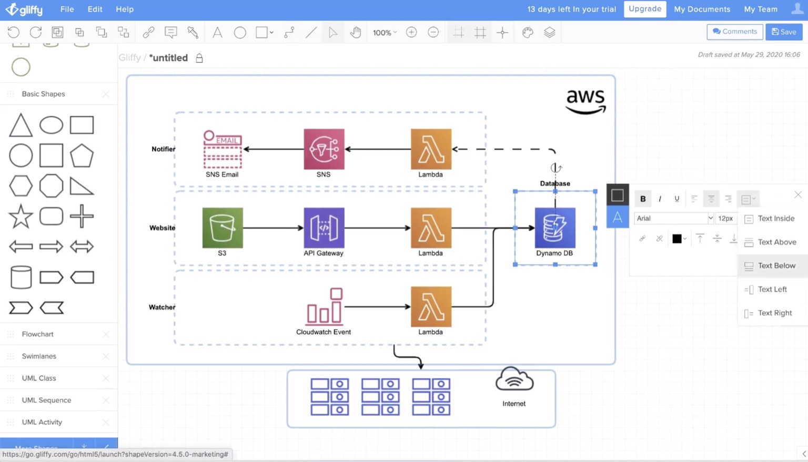Image resolution: width=808 pixels, height=462 pixels.
Task: Toggle the grid display icon
Action: coord(480,32)
